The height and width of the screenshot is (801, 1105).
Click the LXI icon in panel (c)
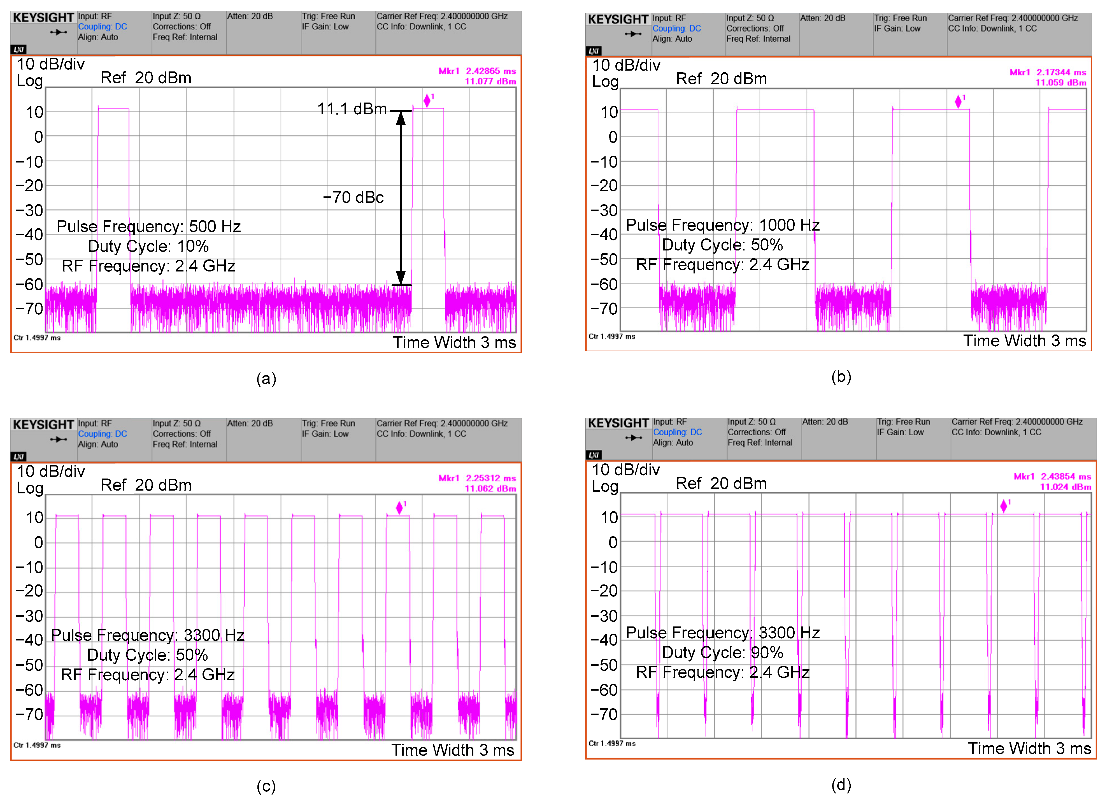point(19,456)
